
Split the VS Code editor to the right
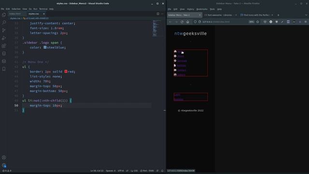(158, 14)
